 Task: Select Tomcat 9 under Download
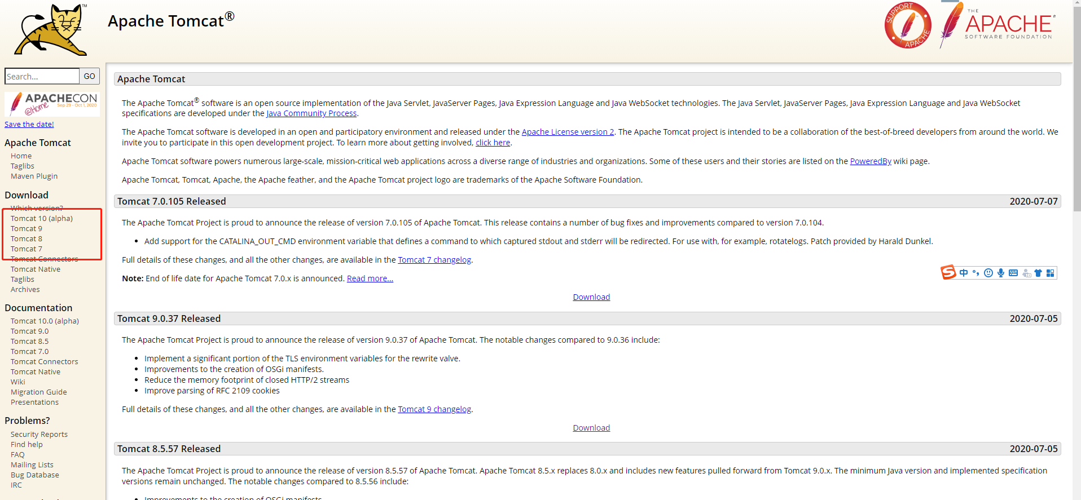[27, 228]
